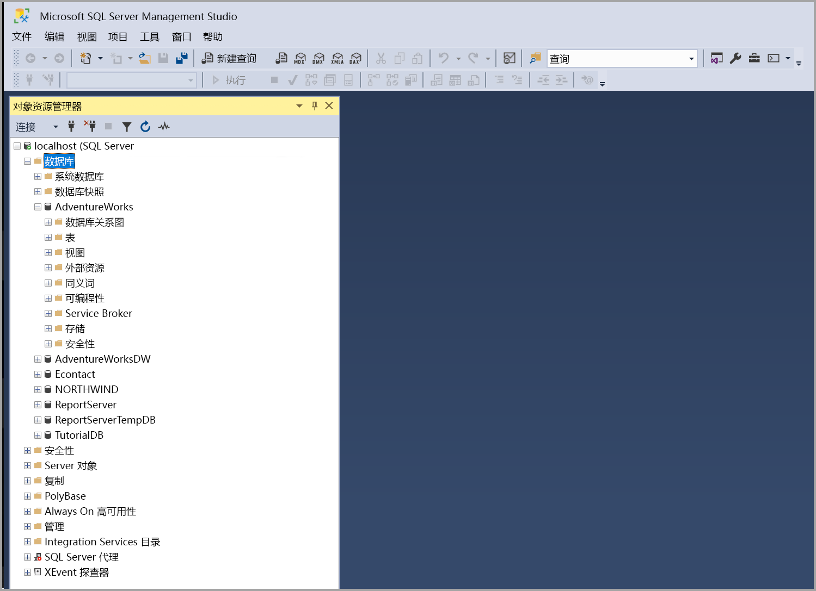
Task: Click the DMX query icon
Action: tap(318, 58)
